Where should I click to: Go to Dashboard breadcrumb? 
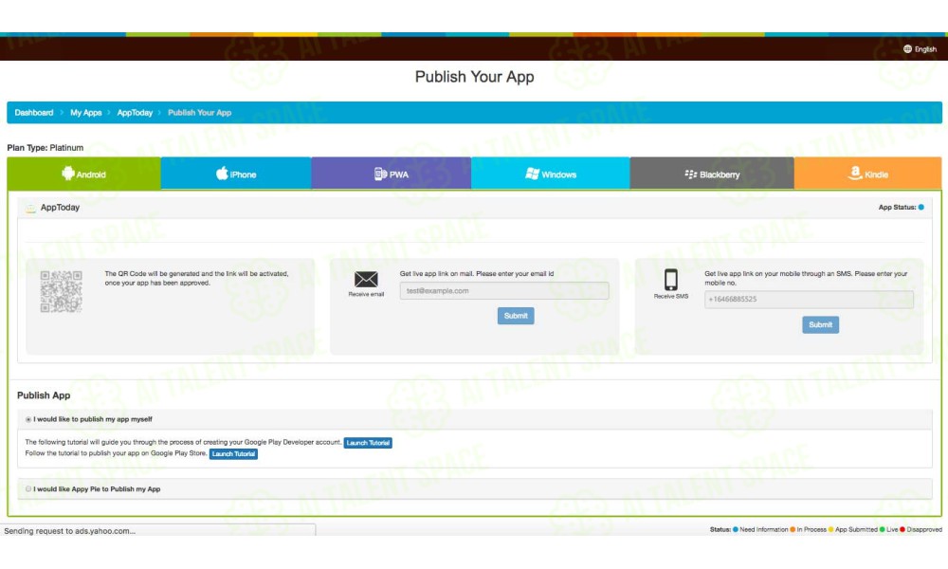pos(34,113)
